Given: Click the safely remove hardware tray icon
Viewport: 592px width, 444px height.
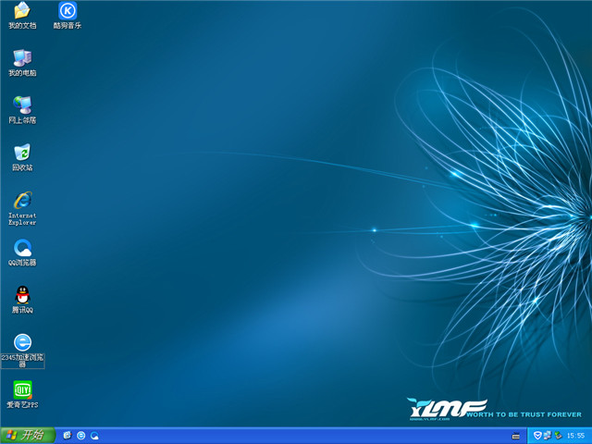Looking at the screenshot, I should click(x=558, y=436).
